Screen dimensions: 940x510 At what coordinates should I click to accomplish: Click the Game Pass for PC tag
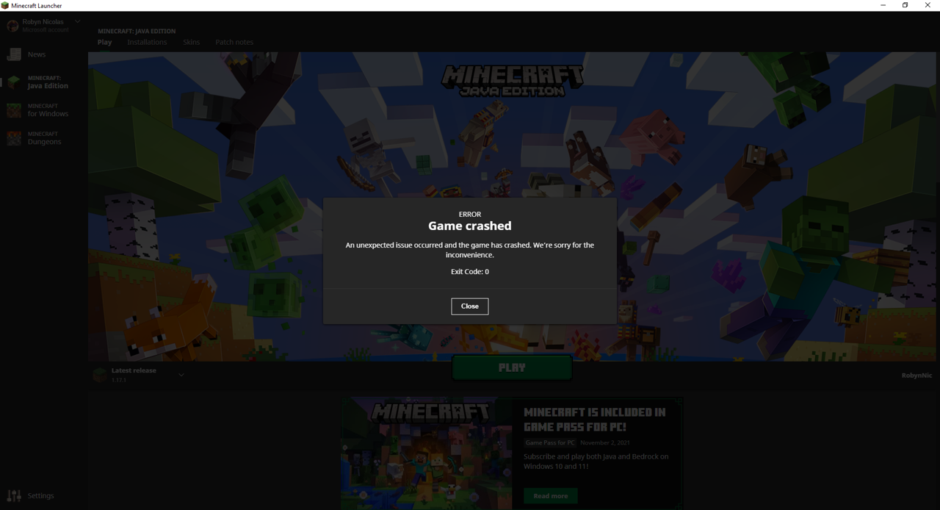point(550,443)
